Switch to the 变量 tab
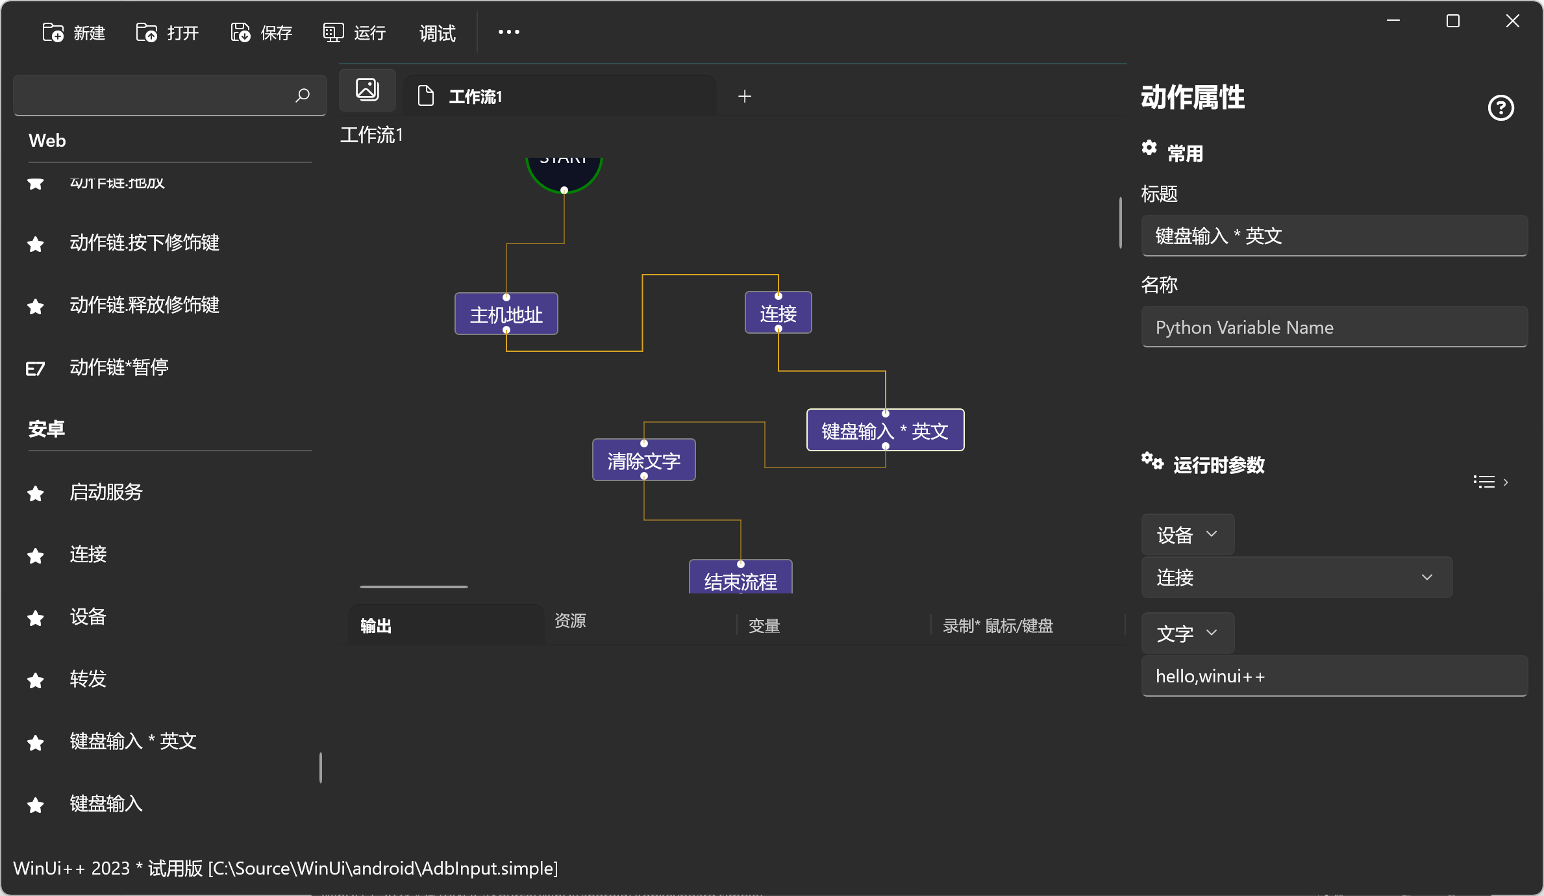The width and height of the screenshot is (1544, 896). 764,626
